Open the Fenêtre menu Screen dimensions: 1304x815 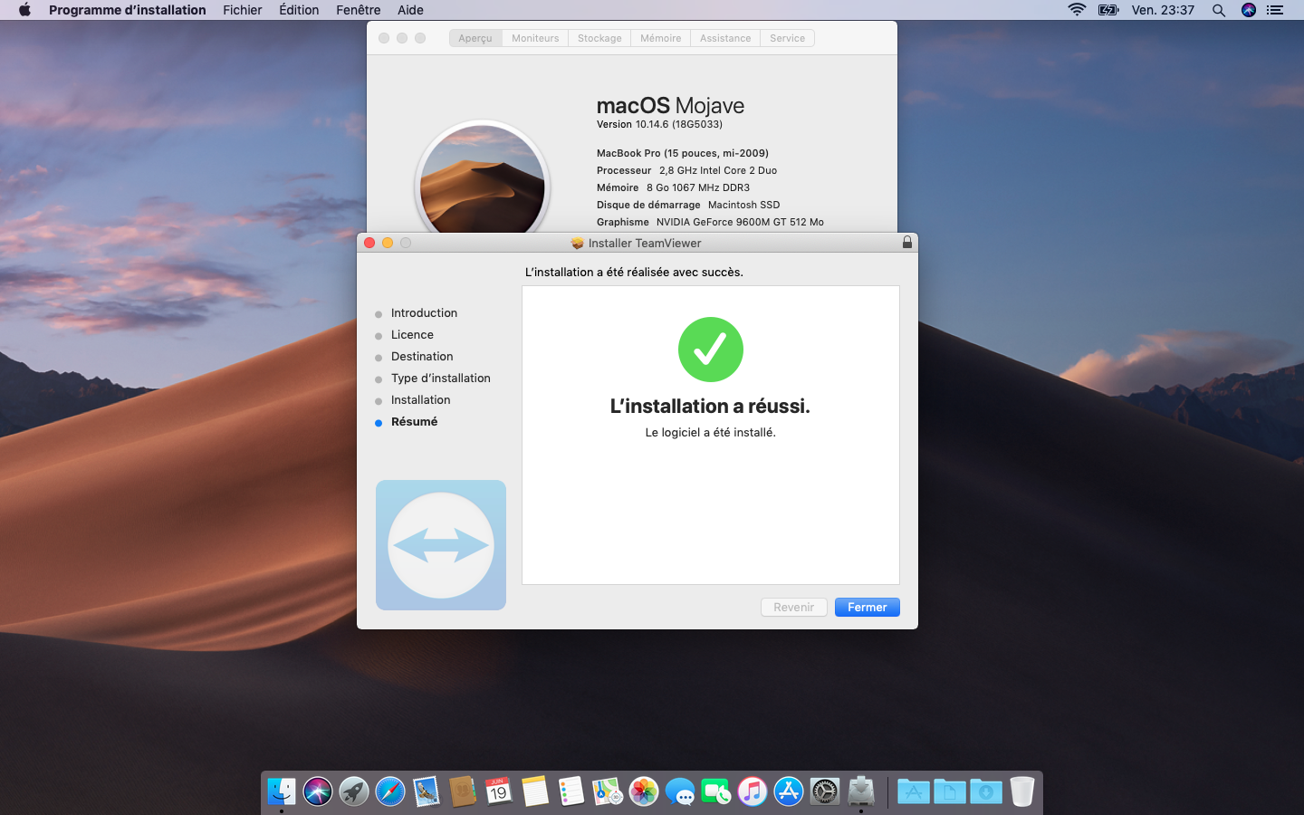click(x=359, y=10)
